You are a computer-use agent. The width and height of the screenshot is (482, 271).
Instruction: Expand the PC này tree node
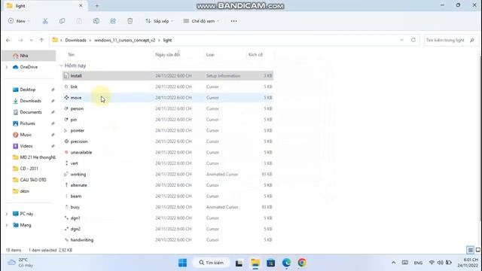click(7, 214)
